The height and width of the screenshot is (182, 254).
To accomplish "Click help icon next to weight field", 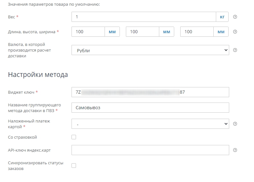I will point(235,17).
